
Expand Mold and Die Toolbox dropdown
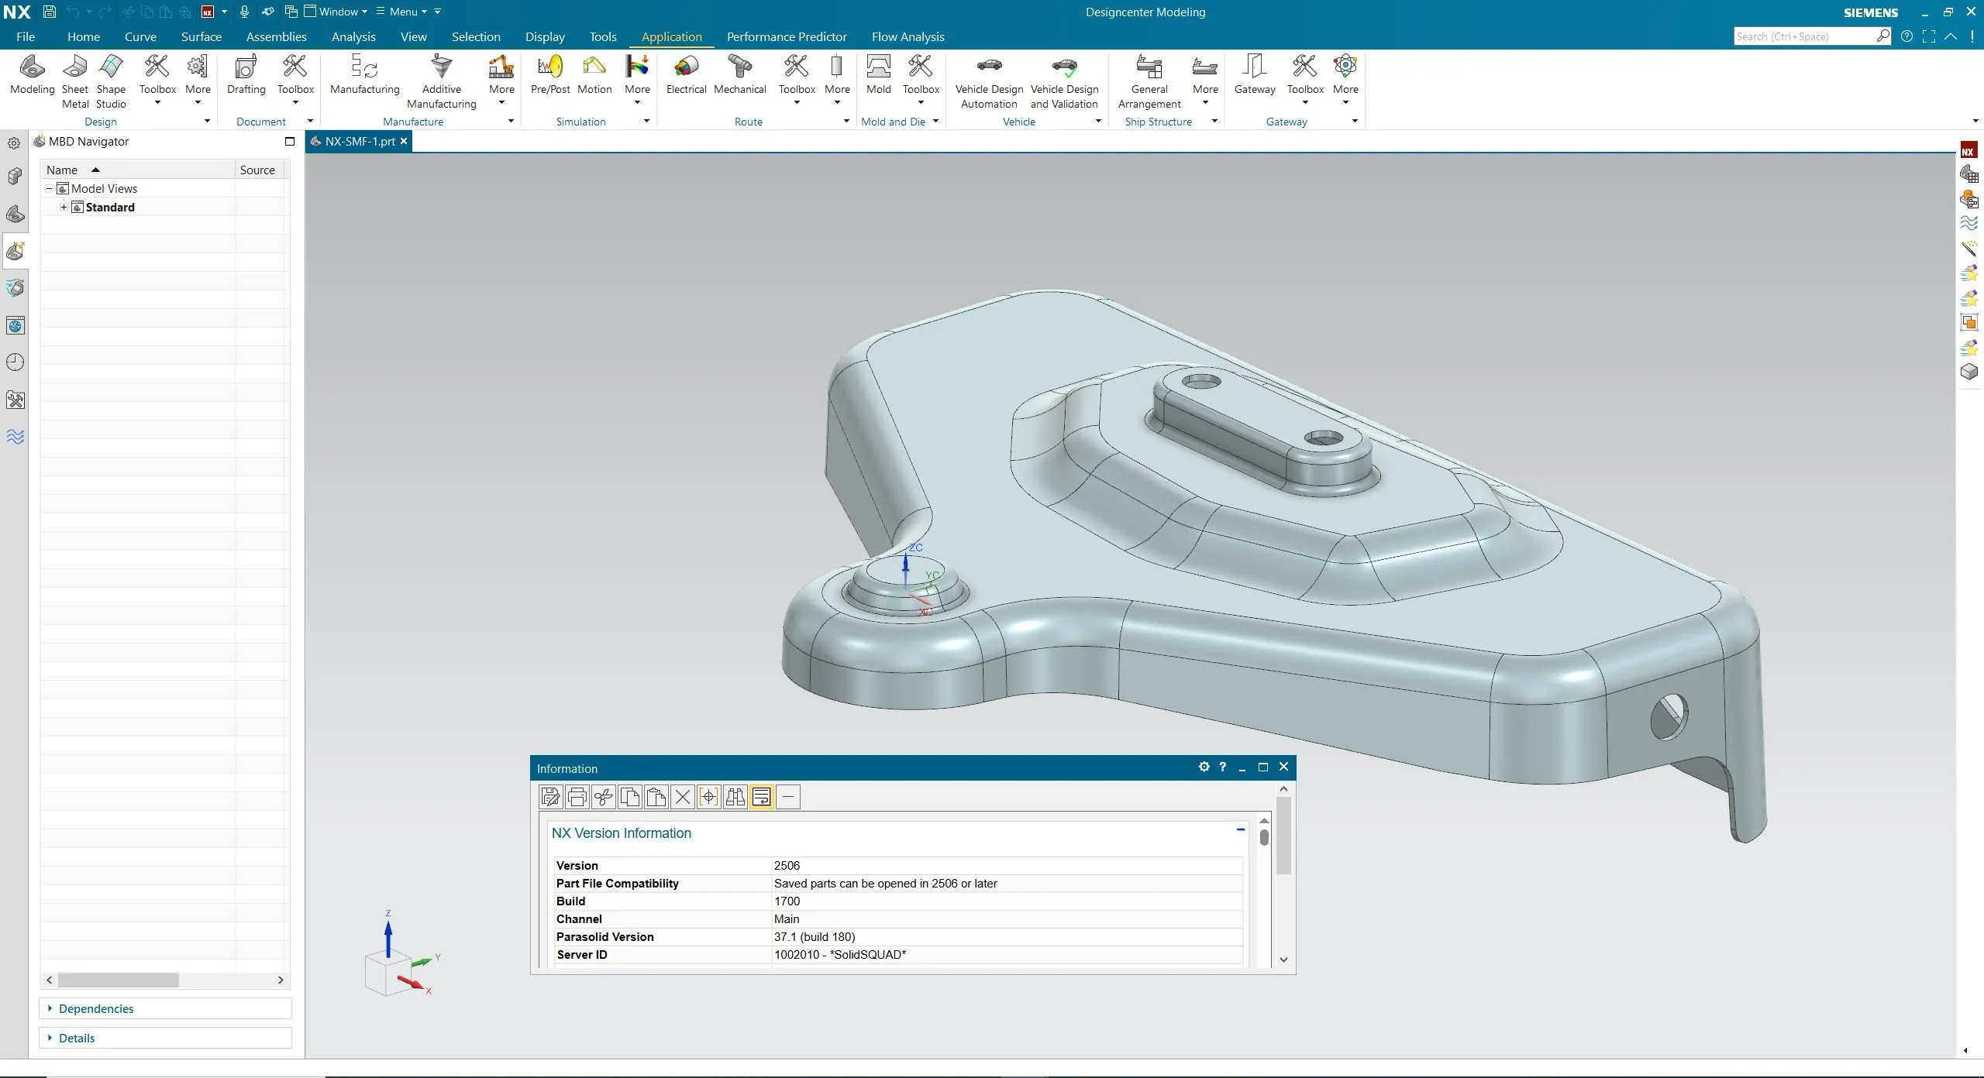(x=921, y=80)
